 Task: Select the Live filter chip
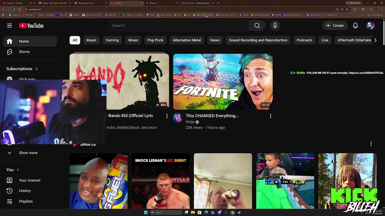tap(325, 40)
